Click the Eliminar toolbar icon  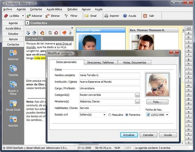click(47, 16)
